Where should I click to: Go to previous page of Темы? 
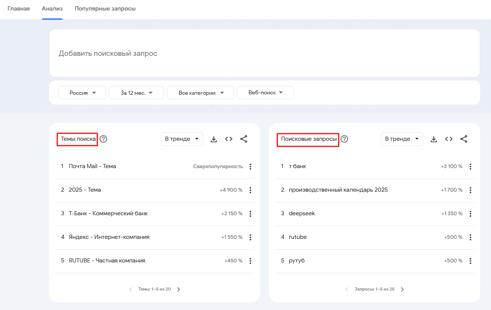[x=131, y=289]
